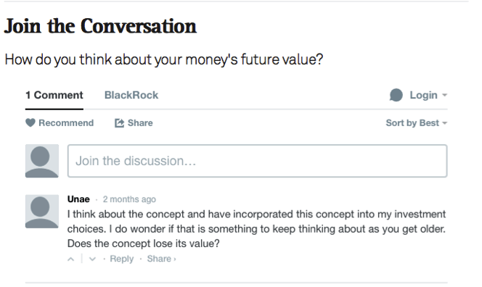This screenshot has width=482, height=287.
Task: Click Reply under Unae's comment
Action: click(x=122, y=259)
